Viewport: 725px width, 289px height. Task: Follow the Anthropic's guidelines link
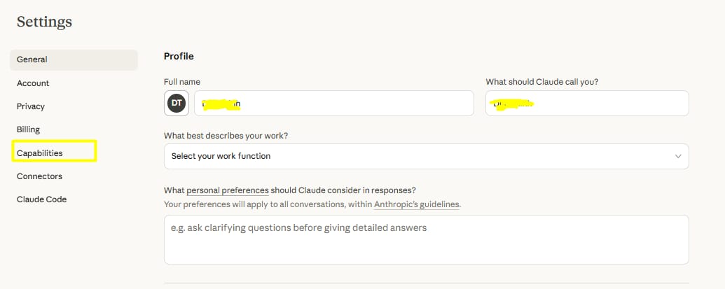417,204
